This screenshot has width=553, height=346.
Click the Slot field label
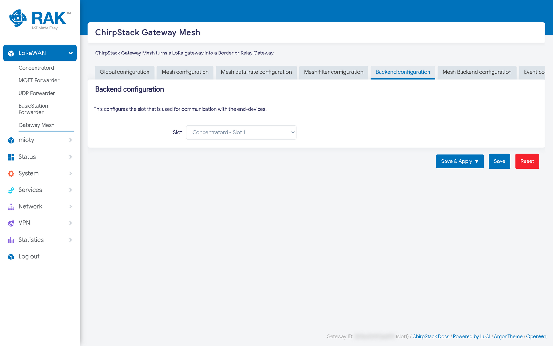[177, 132]
